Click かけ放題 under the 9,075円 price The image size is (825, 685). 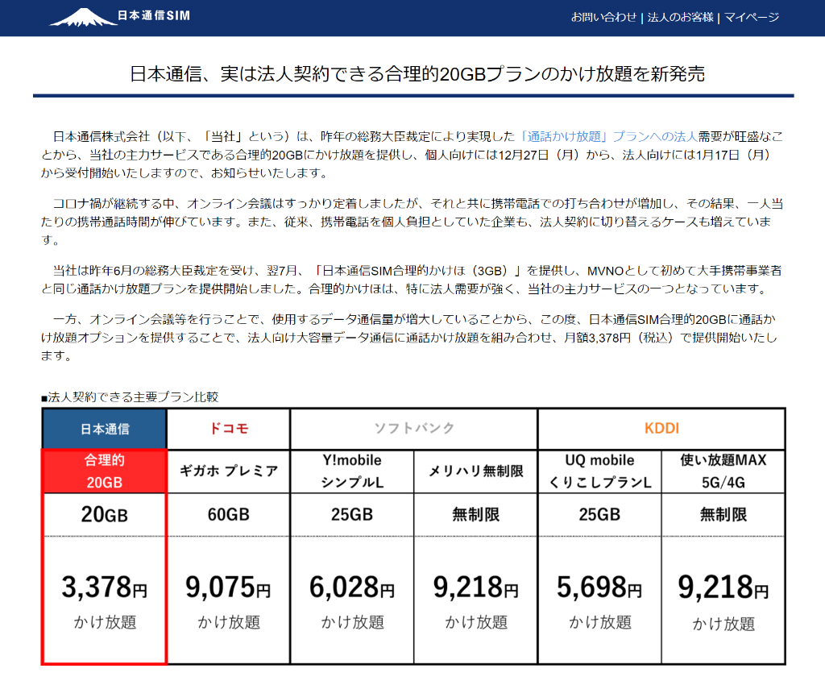point(229,622)
